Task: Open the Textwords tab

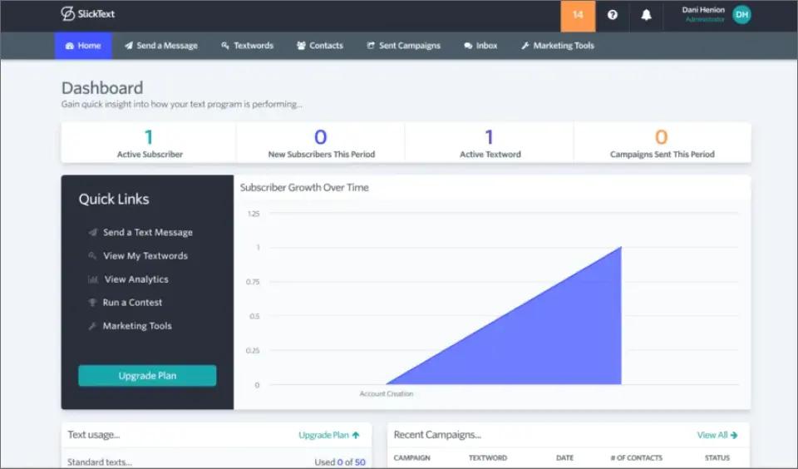Action: tap(248, 46)
